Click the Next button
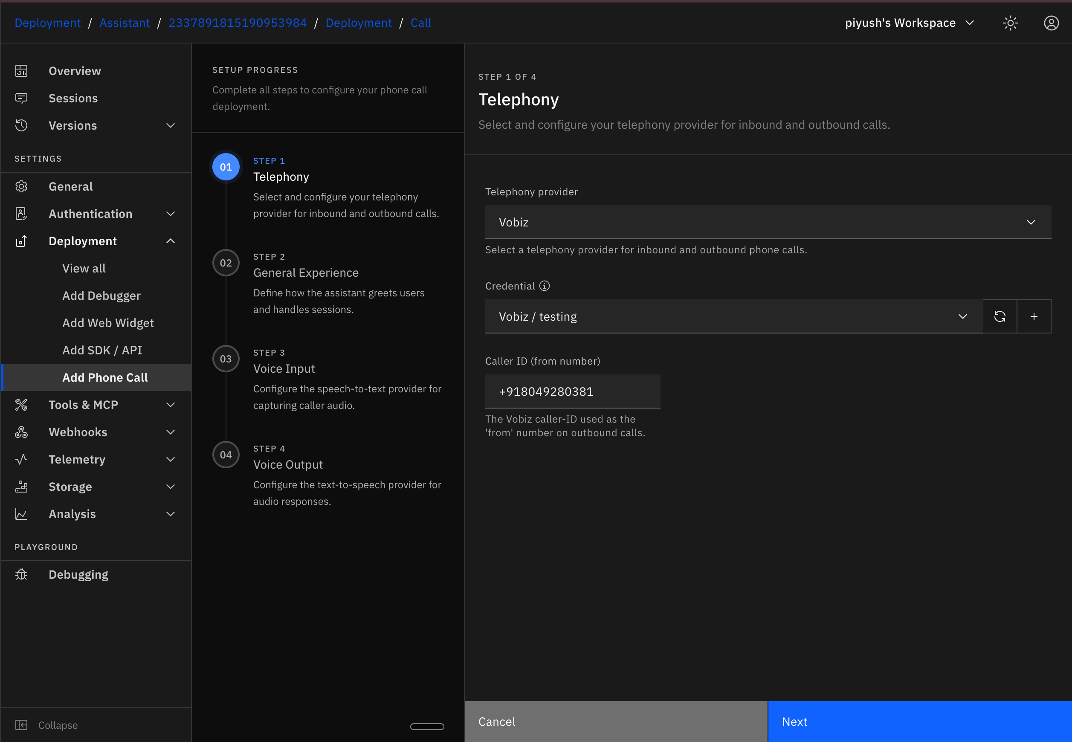 point(920,722)
